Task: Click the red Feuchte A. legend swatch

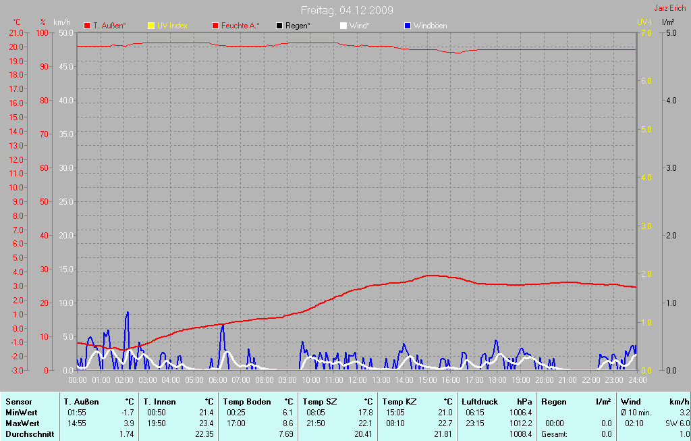Action: tap(215, 26)
